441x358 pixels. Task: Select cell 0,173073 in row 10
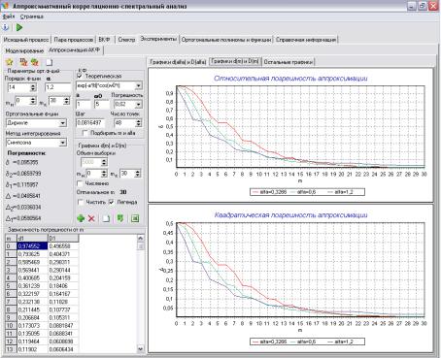(32, 326)
